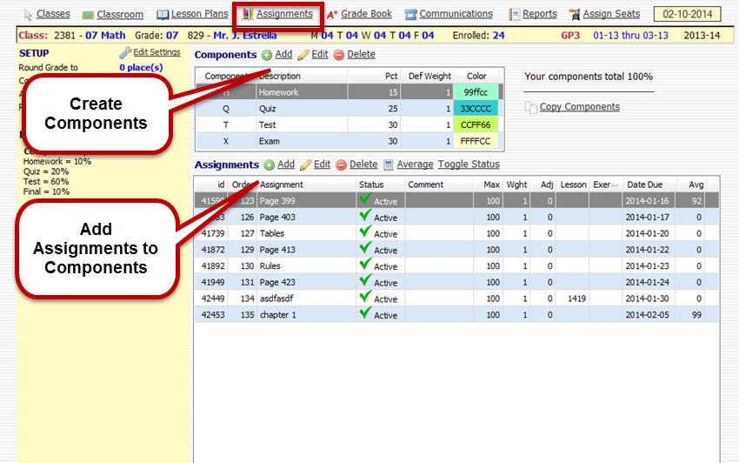
Task: Sort by the Avg column header
Action: (696, 185)
